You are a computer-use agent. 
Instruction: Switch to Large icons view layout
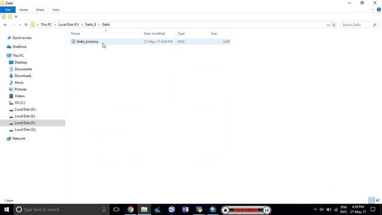(x=378, y=201)
